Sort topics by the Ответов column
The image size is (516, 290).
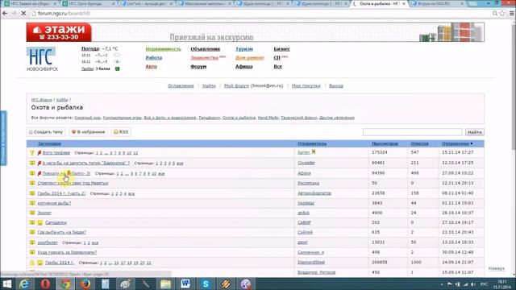[419, 143]
